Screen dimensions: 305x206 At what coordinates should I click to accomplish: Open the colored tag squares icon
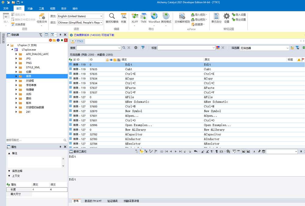click(218, 47)
